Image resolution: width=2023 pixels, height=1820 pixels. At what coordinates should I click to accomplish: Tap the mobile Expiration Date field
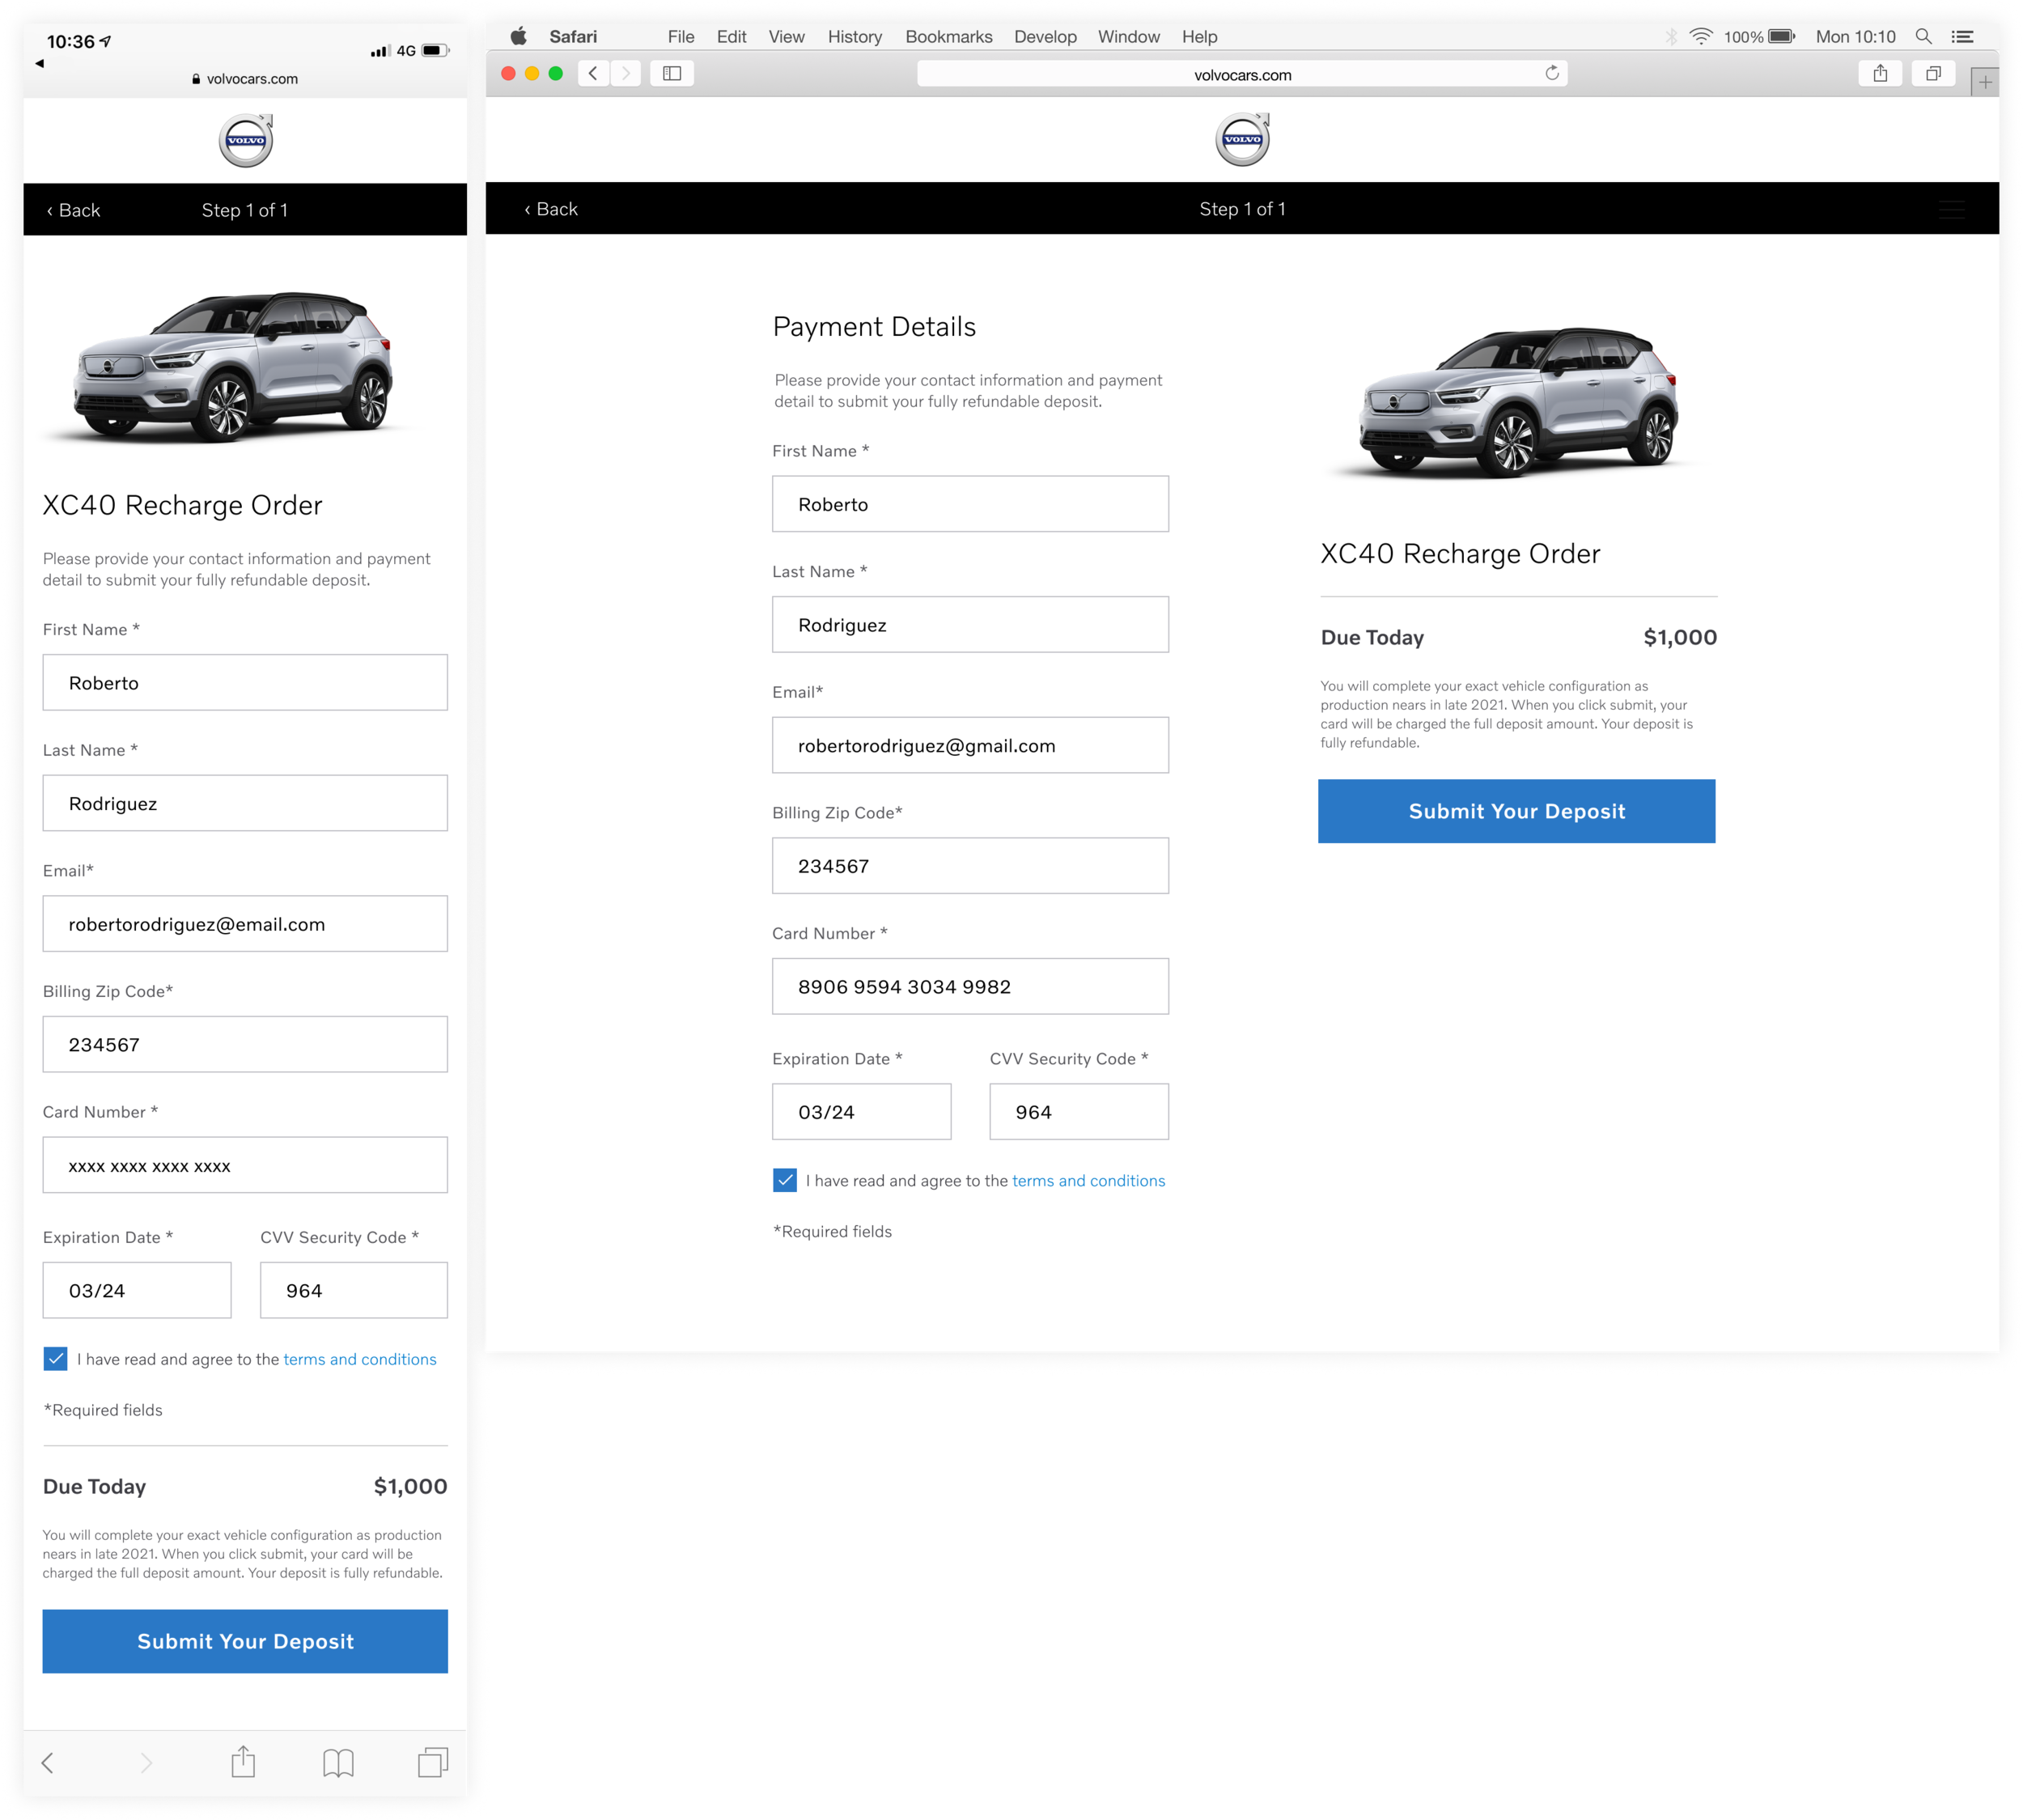point(137,1290)
